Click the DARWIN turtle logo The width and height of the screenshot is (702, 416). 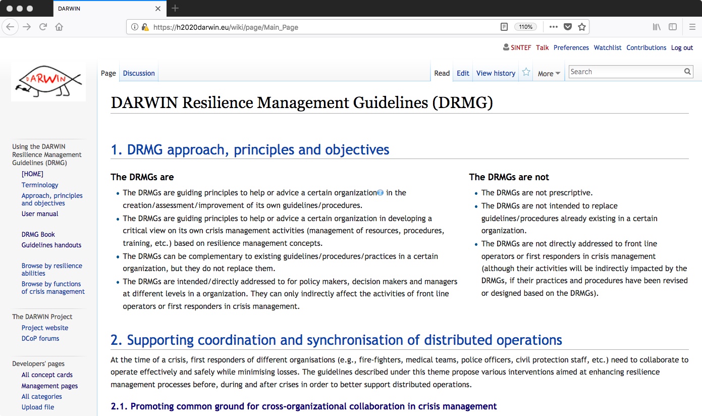[x=48, y=81]
